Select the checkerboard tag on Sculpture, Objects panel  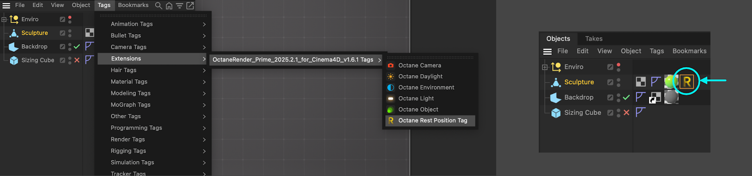click(641, 82)
